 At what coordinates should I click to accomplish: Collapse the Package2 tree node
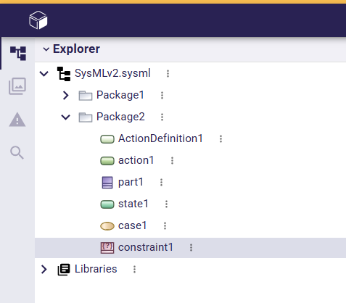66,117
